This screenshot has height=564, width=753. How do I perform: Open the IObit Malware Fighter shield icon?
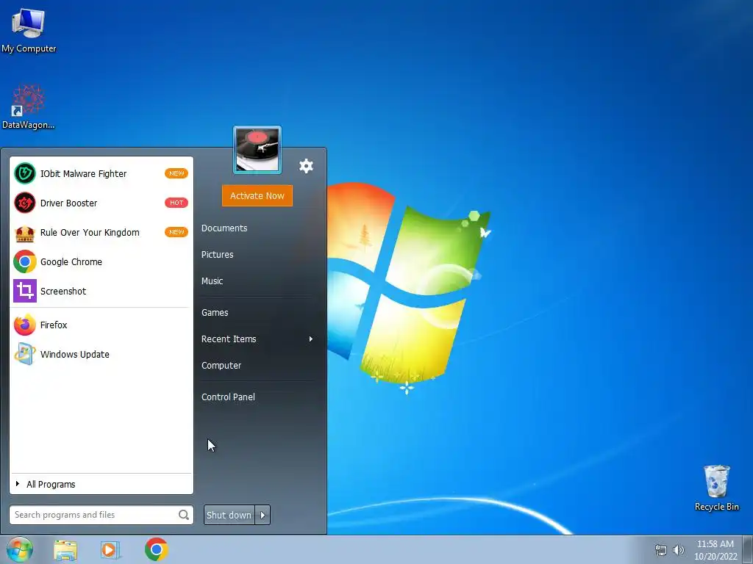[x=24, y=173]
